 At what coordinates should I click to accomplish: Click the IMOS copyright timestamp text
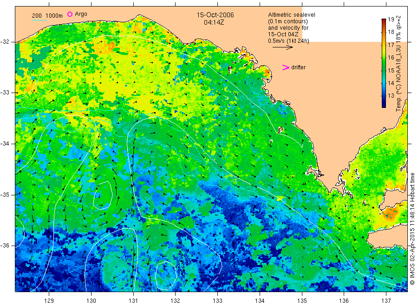(412, 228)
